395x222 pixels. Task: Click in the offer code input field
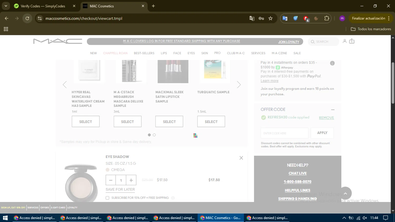[284, 133]
